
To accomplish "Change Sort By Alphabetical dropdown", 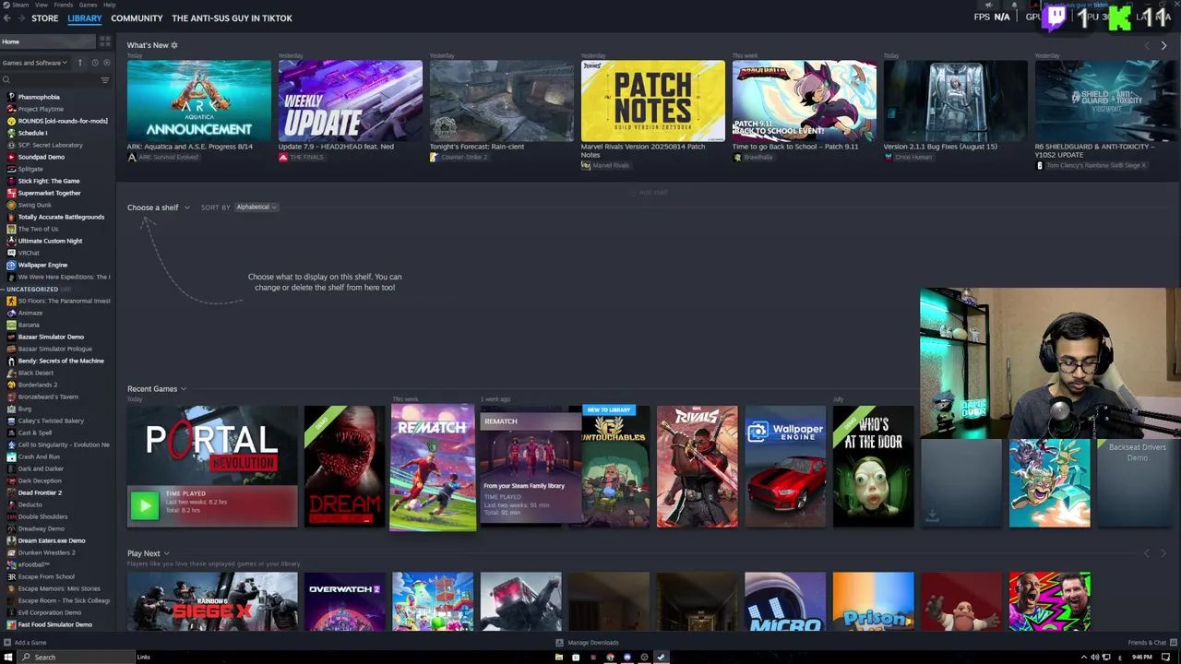I will (x=256, y=207).
